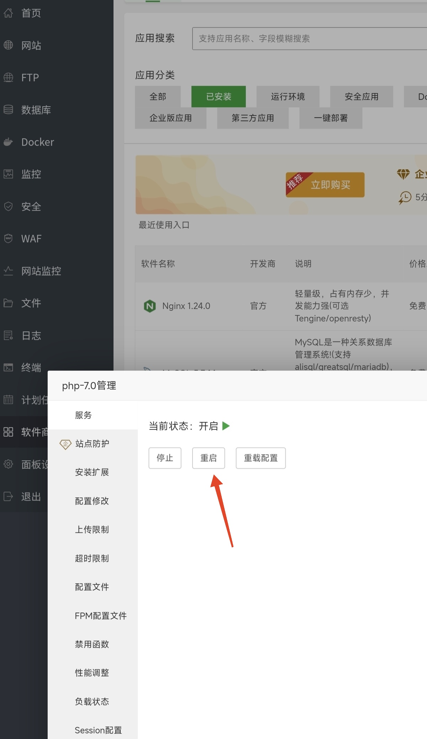This screenshot has width=427, height=739.
Task: Click the 说明 column header
Action: (x=303, y=264)
